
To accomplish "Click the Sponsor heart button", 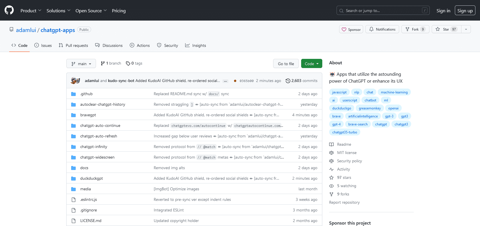I will coord(351,29).
